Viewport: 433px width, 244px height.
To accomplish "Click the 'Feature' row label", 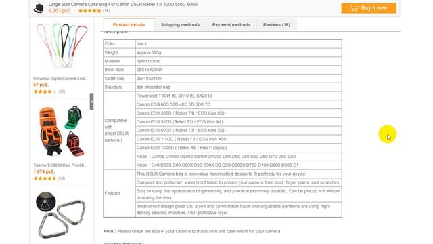I will click(x=112, y=193).
